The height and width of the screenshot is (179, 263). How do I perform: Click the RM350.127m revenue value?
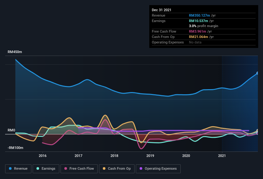tap(200, 15)
